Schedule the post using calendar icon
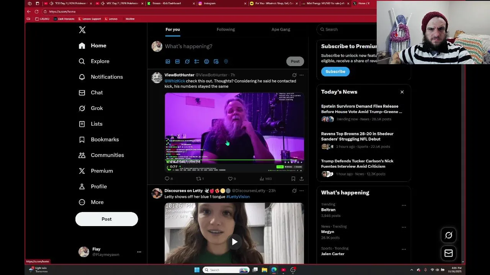 [216, 61]
